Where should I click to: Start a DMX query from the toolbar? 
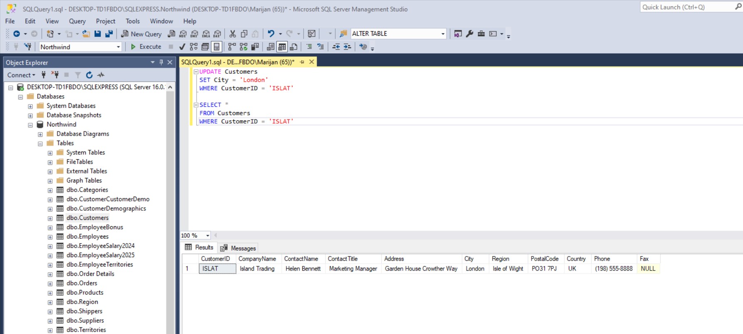click(194, 34)
